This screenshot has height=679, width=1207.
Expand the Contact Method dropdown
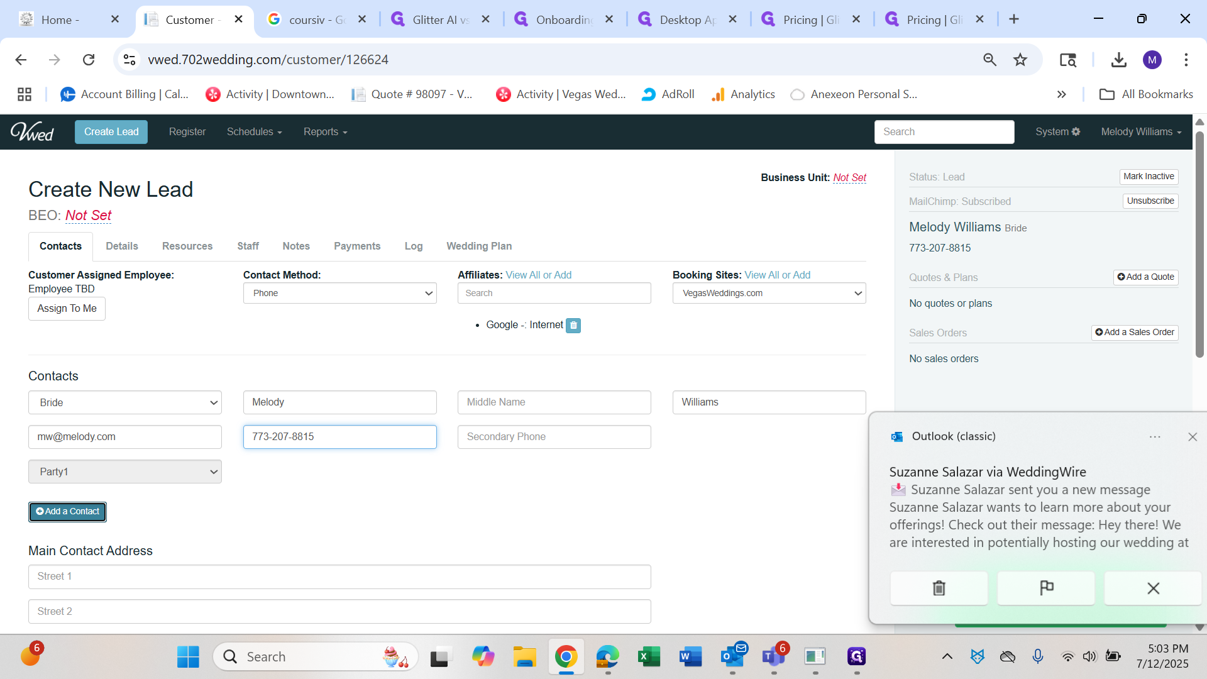pos(339,293)
